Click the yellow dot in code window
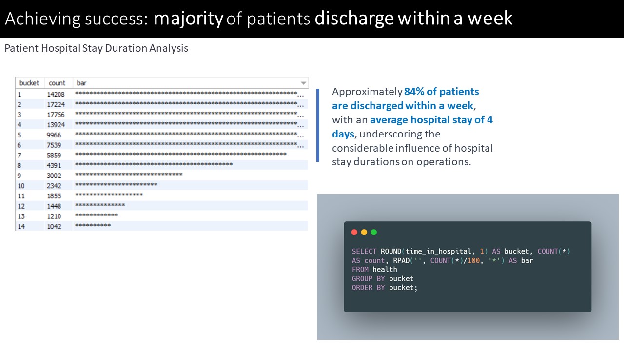 (x=364, y=233)
